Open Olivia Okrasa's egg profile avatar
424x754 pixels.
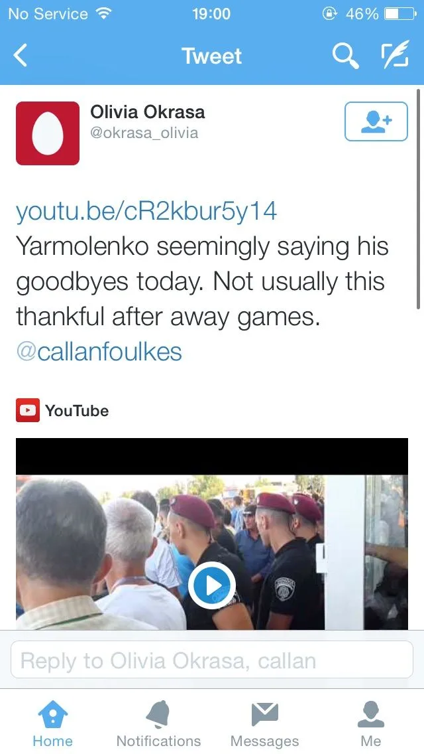tap(48, 133)
